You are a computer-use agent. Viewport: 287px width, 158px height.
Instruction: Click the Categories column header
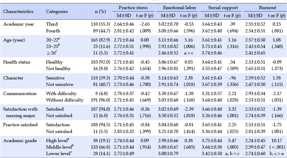[x=57, y=11]
